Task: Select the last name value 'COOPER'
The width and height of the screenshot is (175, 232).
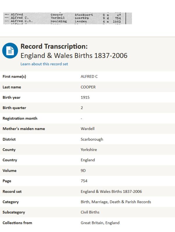Action: tap(87, 87)
